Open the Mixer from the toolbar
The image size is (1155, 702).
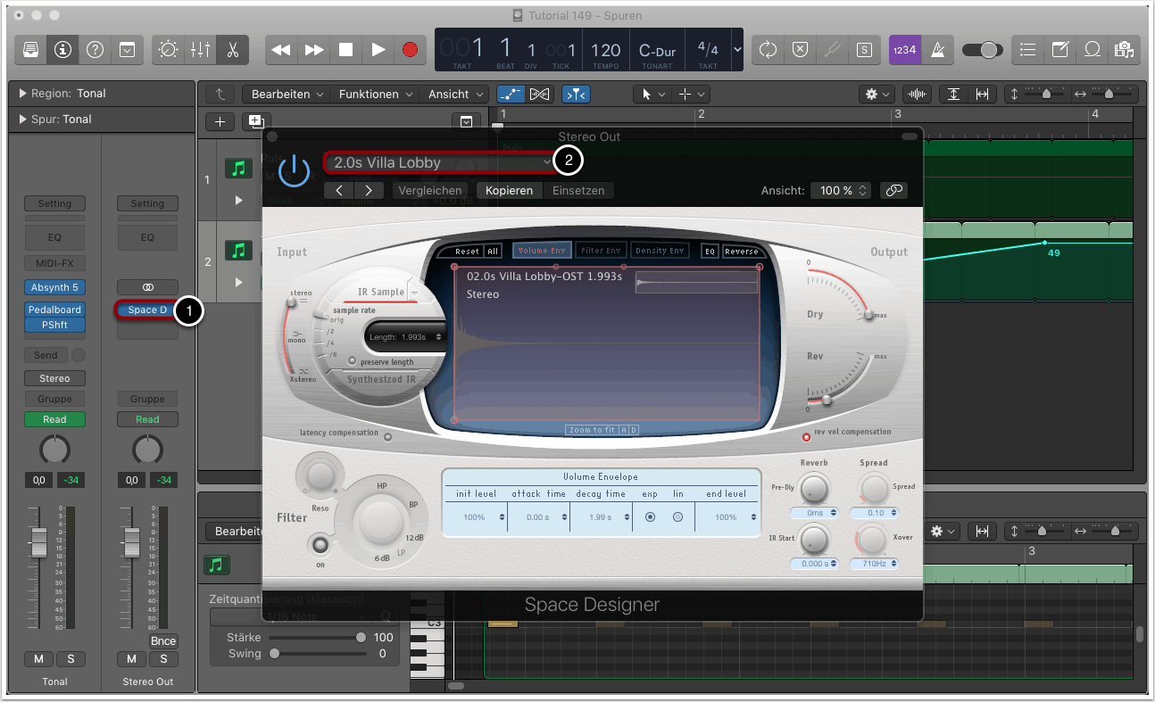tap(200, 50)
